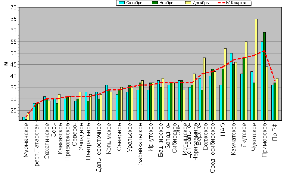This screenshot has height=179, width=290.
Task: Click the cyan Октябрь legend swatch
Action: (x=122, y=3)
